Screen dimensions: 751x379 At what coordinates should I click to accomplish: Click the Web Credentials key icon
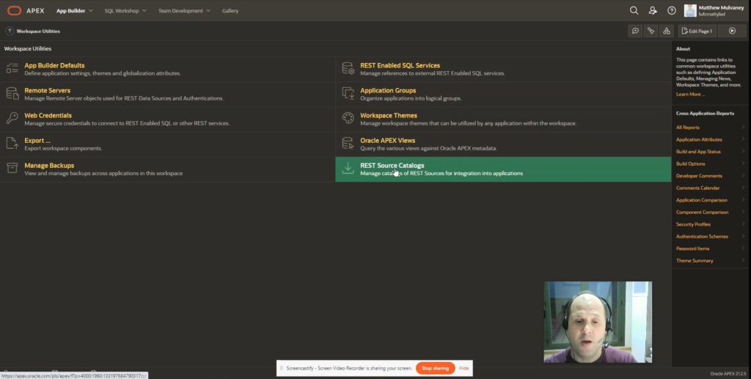[12, 118]
